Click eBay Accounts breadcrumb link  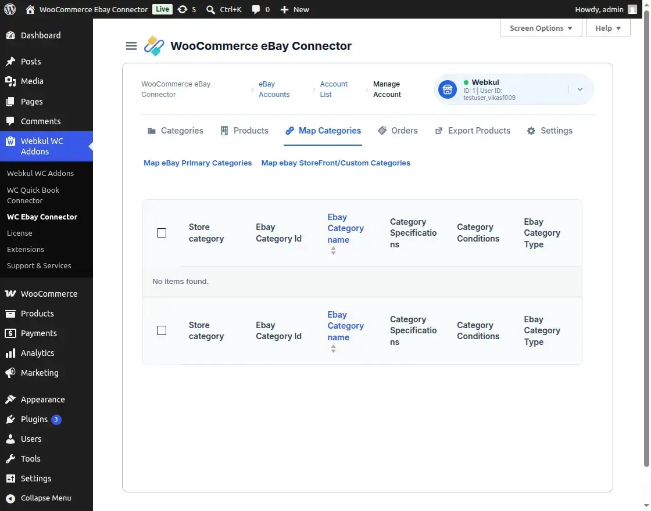click(x=274, y=89)
